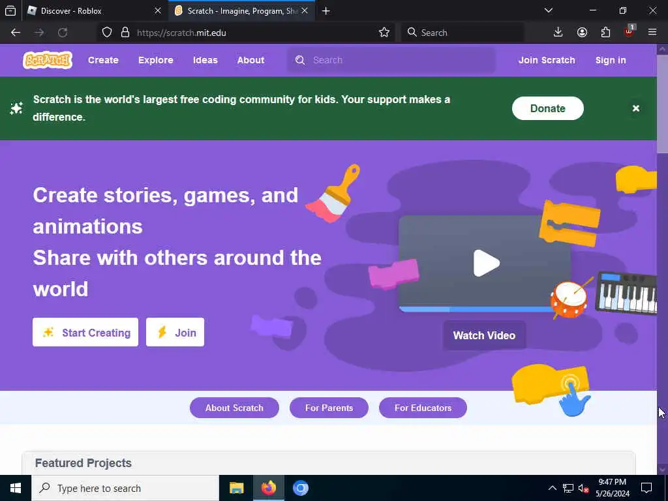
Task: Open the taskbar clock and date
Action: pyautogui.click(x=612, y=488)
